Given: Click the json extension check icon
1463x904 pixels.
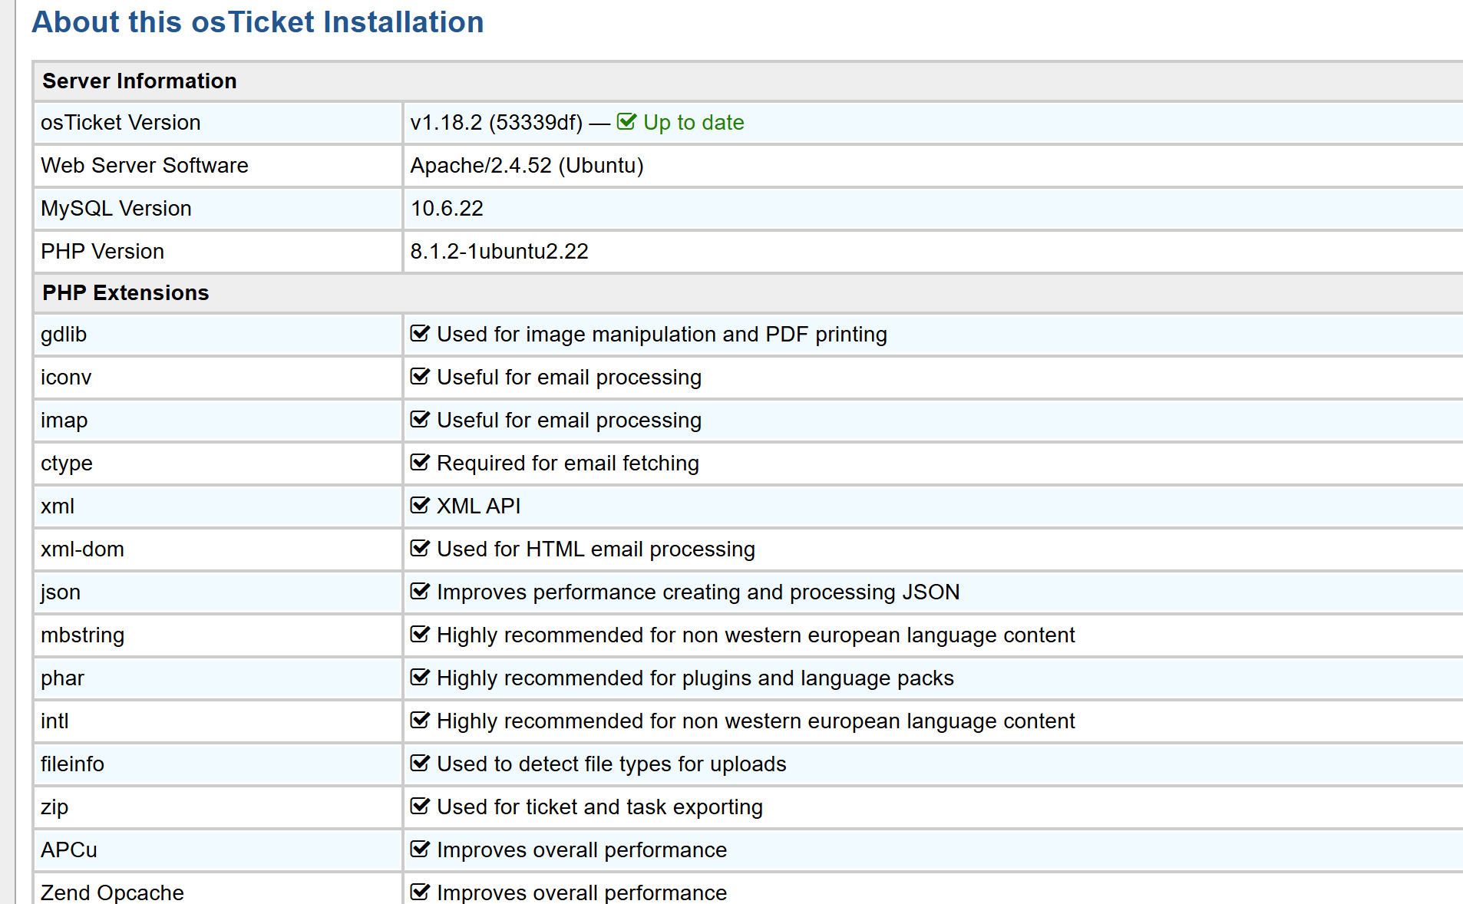Looking at the screenshot, I should tap(420, 592).
